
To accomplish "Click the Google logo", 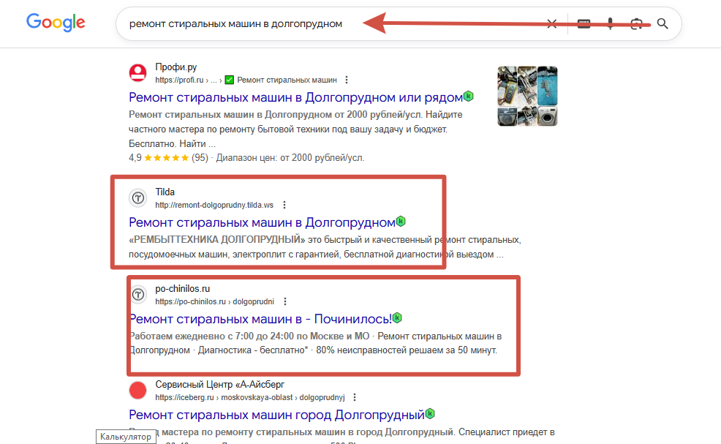I will click(56, 22).
